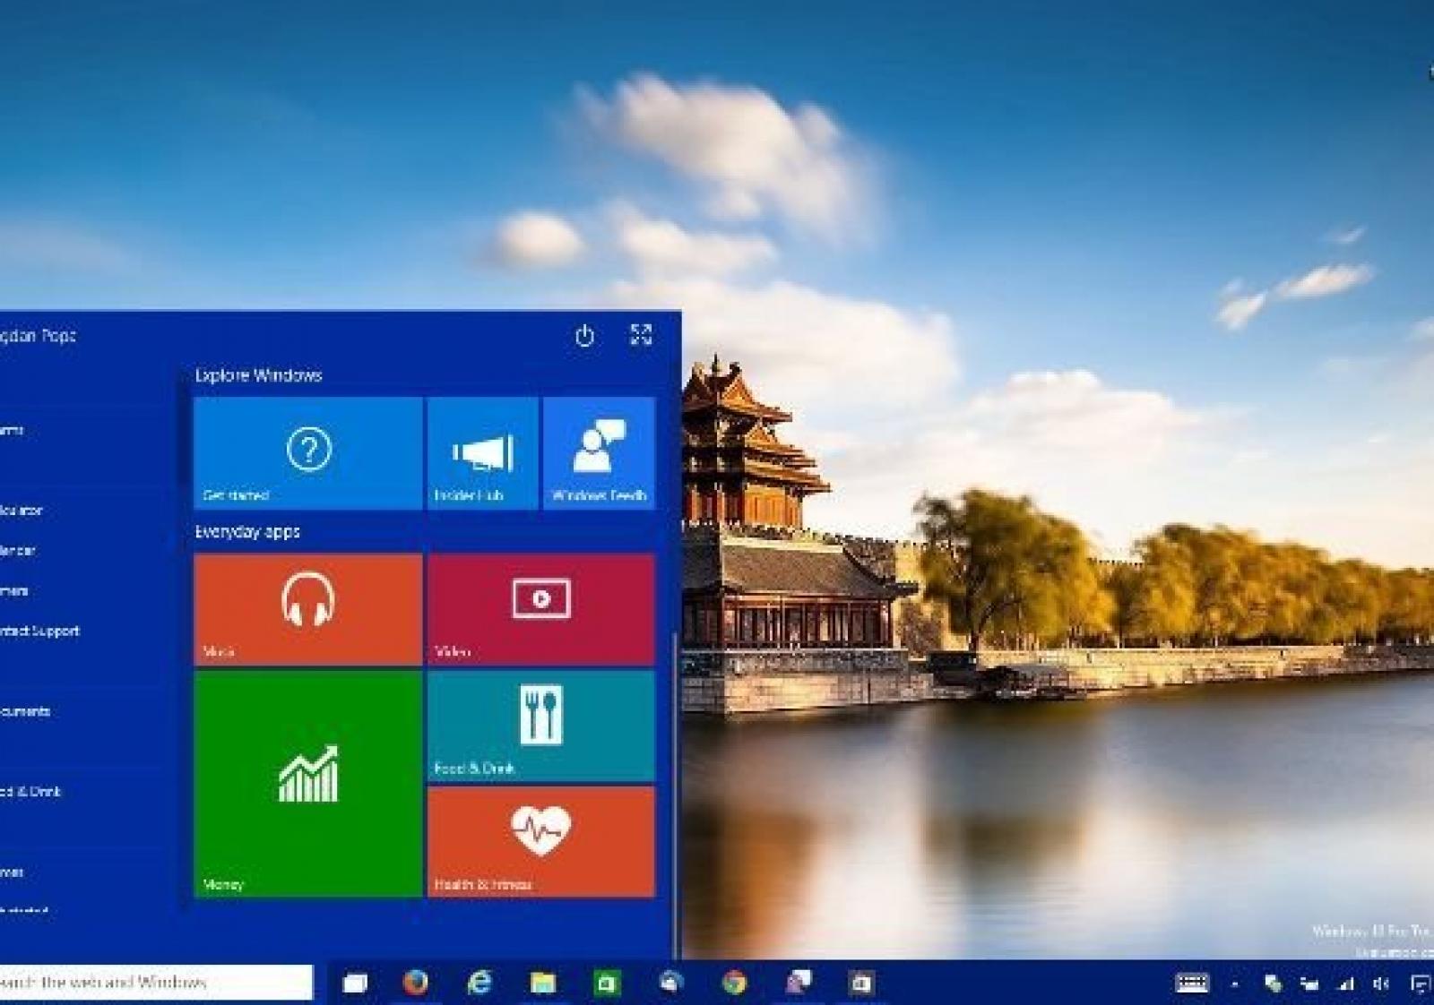Click the Search the web and Windows box

[x=152, y=983]
